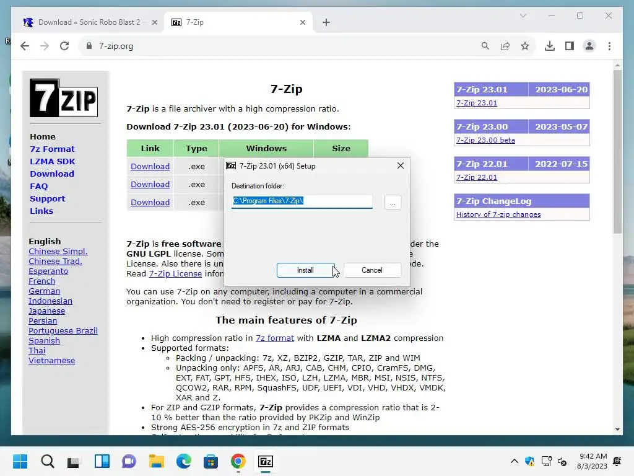The image size is (634, 476).
Task: Switch language to Japanese
Action: (46, 311)
